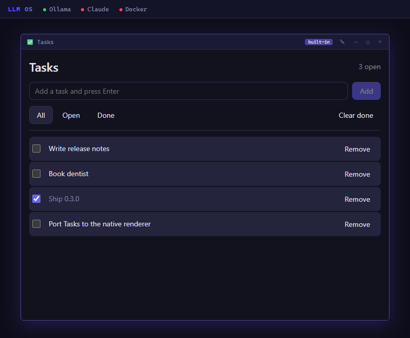Viewport: 410px width, 338px height.
Task: Click the LLM OS logo
Action: [x=20, y=9]
